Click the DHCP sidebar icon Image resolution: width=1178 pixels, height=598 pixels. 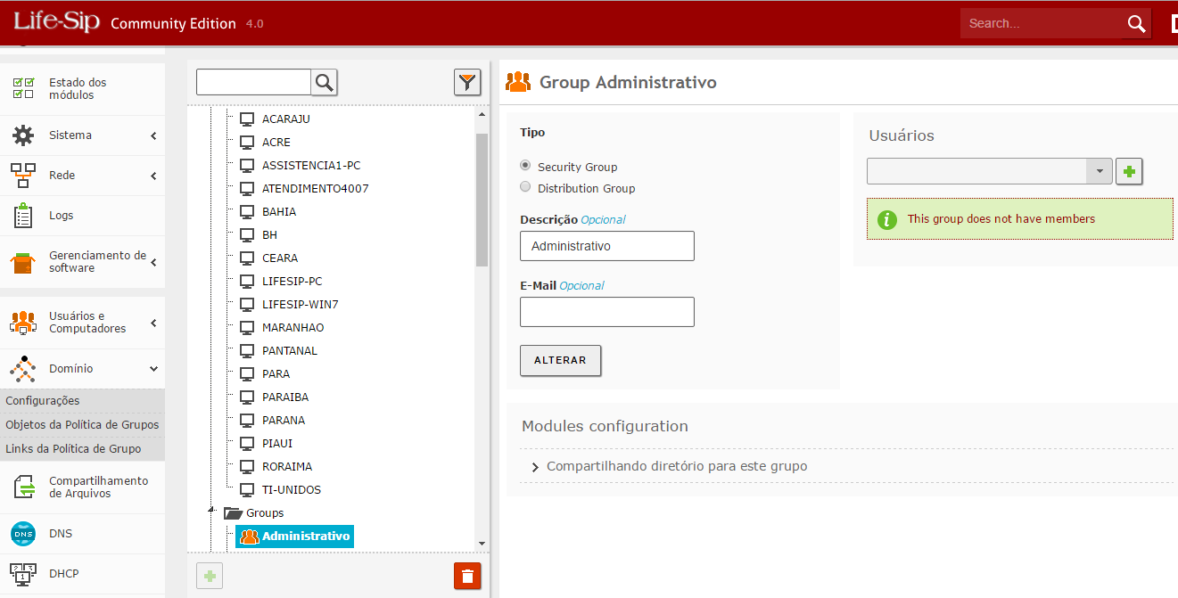point(23,574)
